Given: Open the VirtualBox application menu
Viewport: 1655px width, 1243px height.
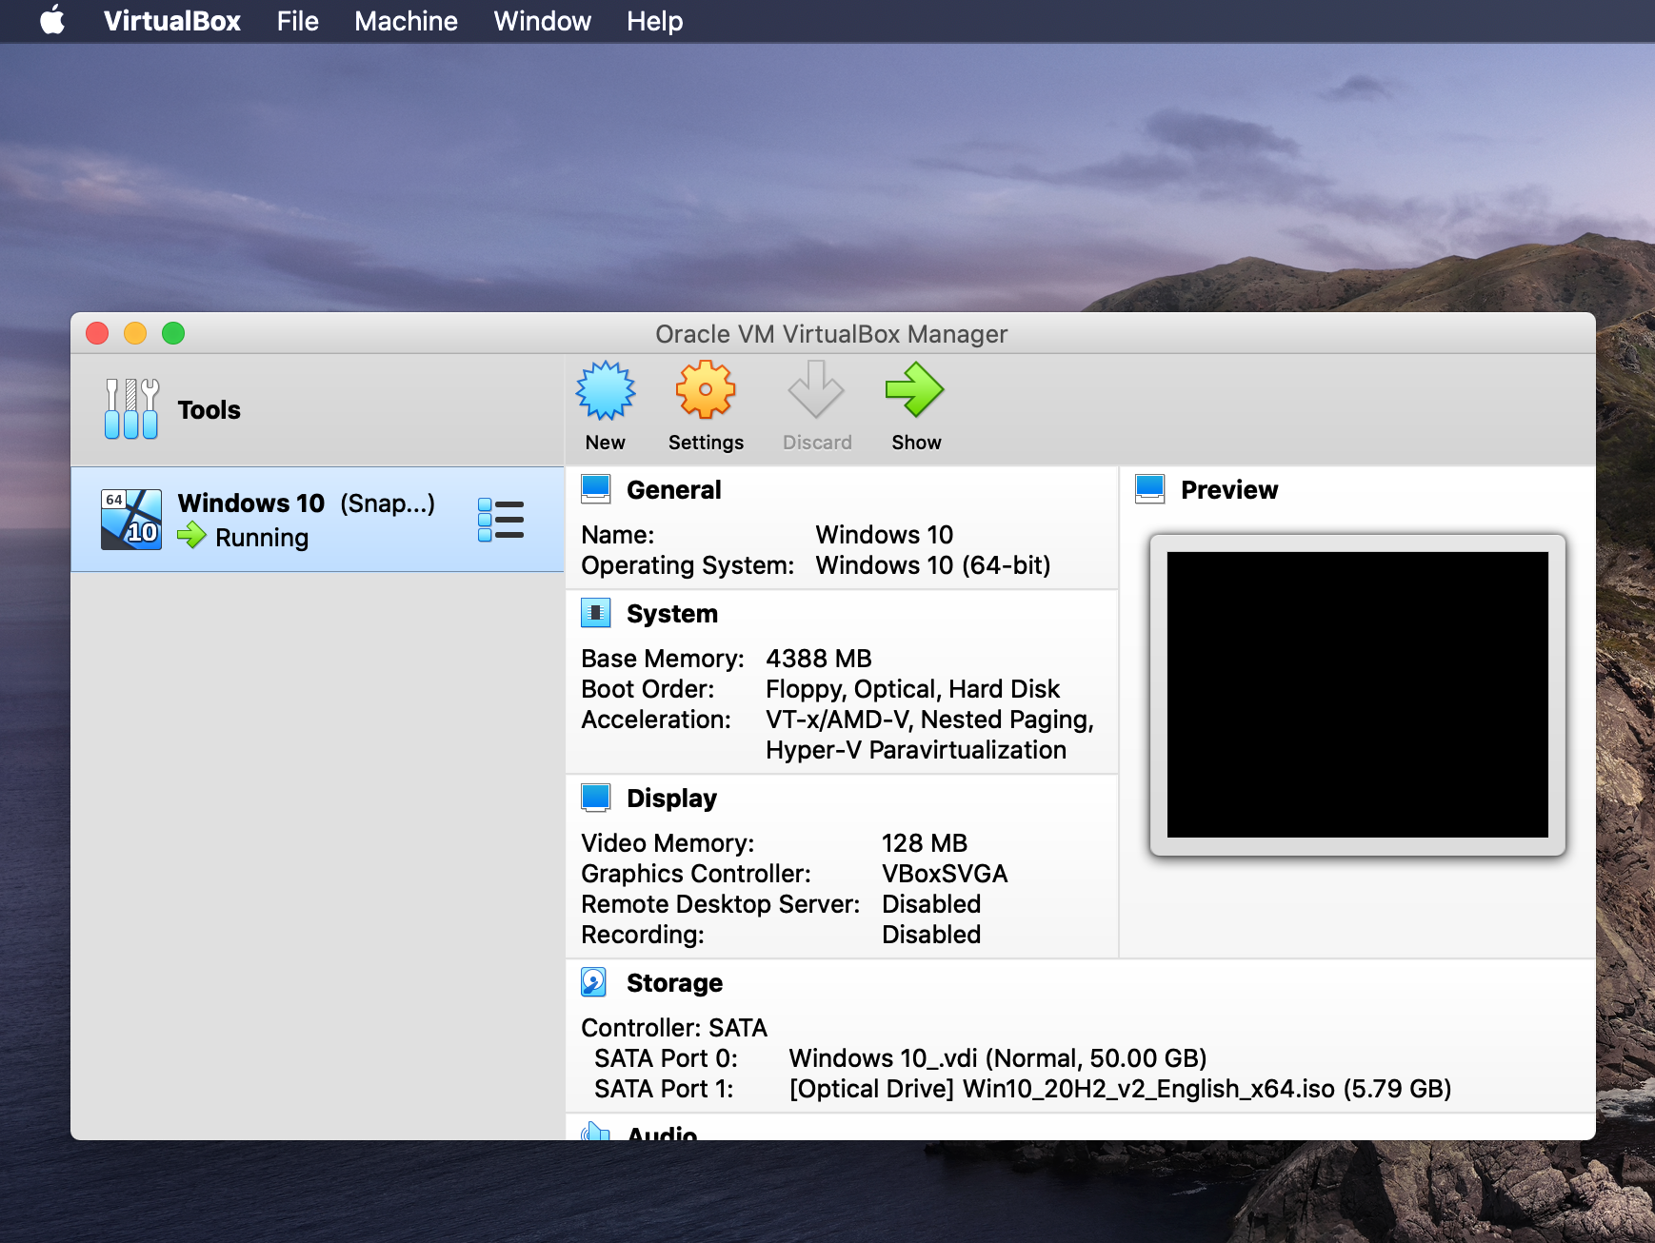Looking at the screenshot, I should tap(172, 21).
